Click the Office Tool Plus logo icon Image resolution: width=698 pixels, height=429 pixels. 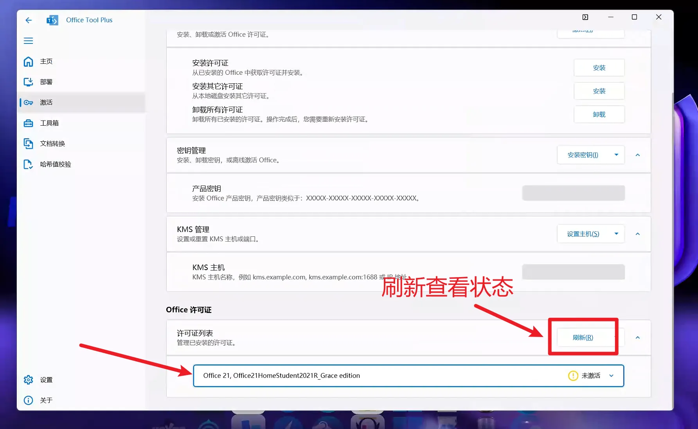pos(52,20)
